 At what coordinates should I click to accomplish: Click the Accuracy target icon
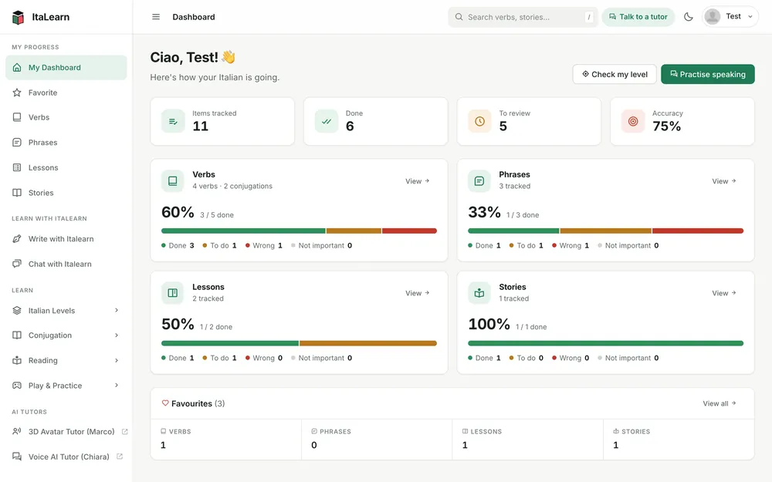633,121
